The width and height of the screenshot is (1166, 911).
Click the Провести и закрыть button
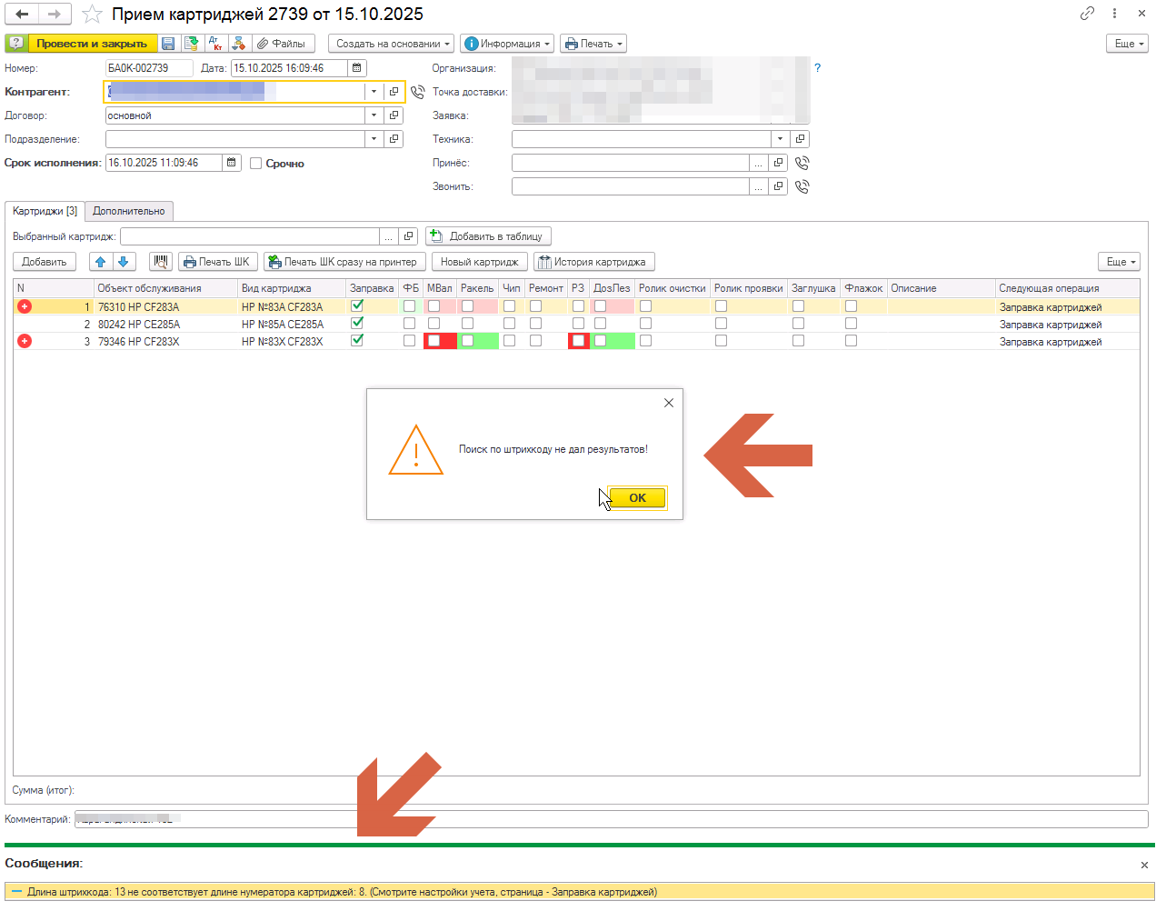[91, 44]
